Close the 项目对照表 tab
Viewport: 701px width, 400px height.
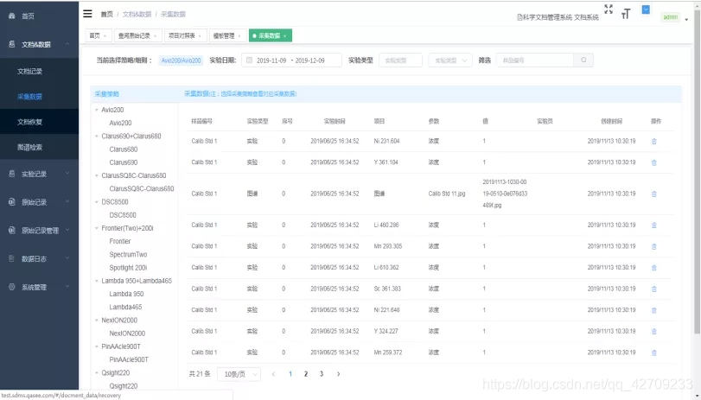tap(200, 36)
